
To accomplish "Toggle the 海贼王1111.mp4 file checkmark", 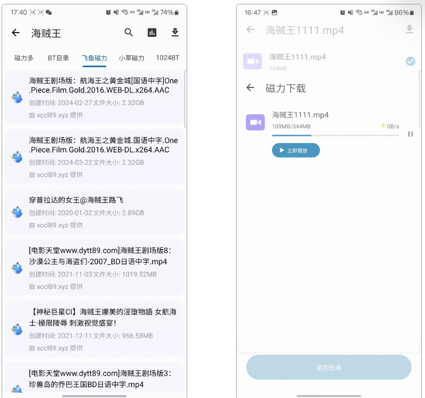I will (x=410, y=61).
